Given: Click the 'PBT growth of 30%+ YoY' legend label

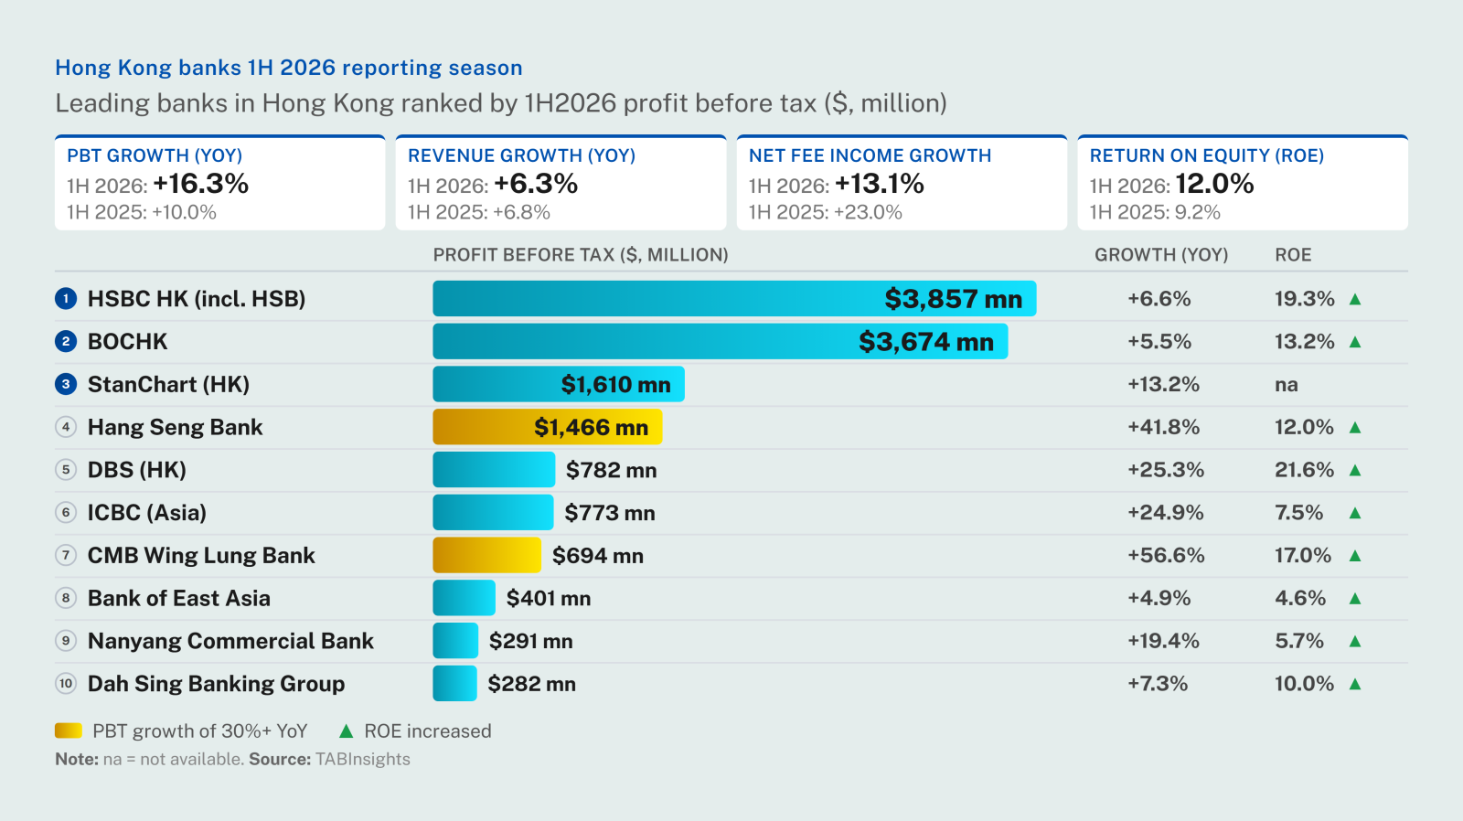Looking at the screenshot, I should (x=200, y=731).
